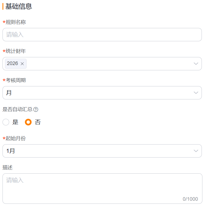206x206 pixels.
Task: Click the chevron arrow in 考核周期 field
Action: pyautogui.click(x=196, y=93)
